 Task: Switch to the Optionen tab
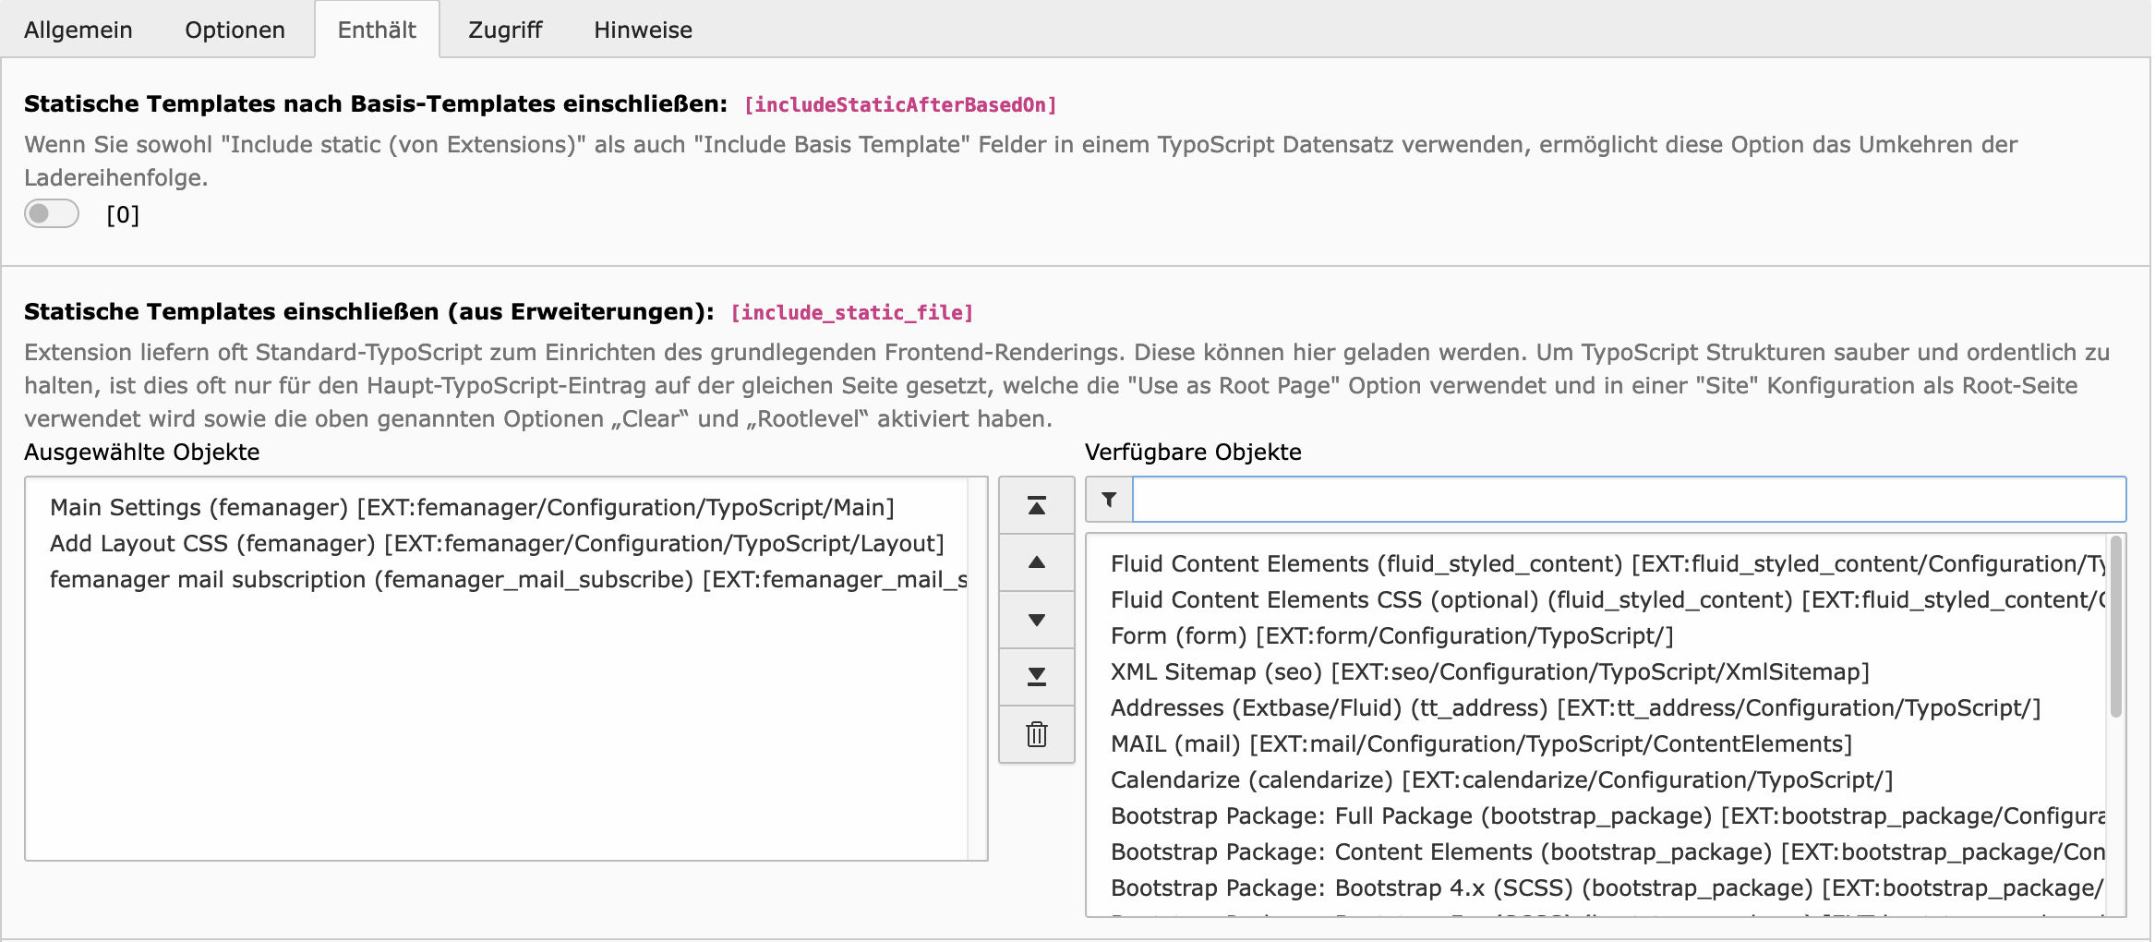(235, 30)
